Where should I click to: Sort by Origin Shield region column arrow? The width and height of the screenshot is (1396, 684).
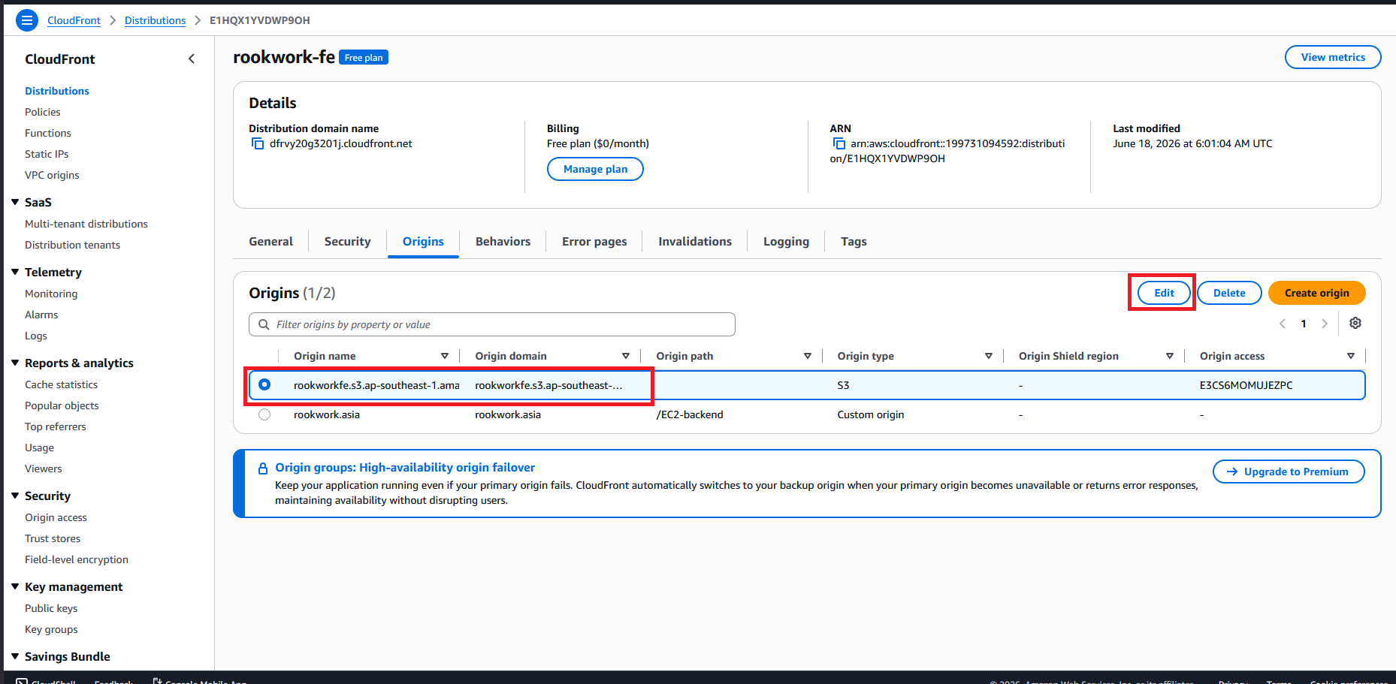point(1170,356)
